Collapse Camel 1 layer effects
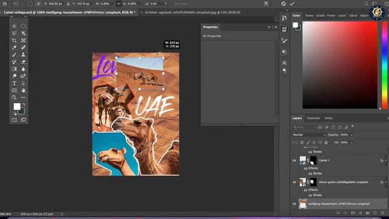This screenshot has width=389, height=219. (x=386, y=161)
